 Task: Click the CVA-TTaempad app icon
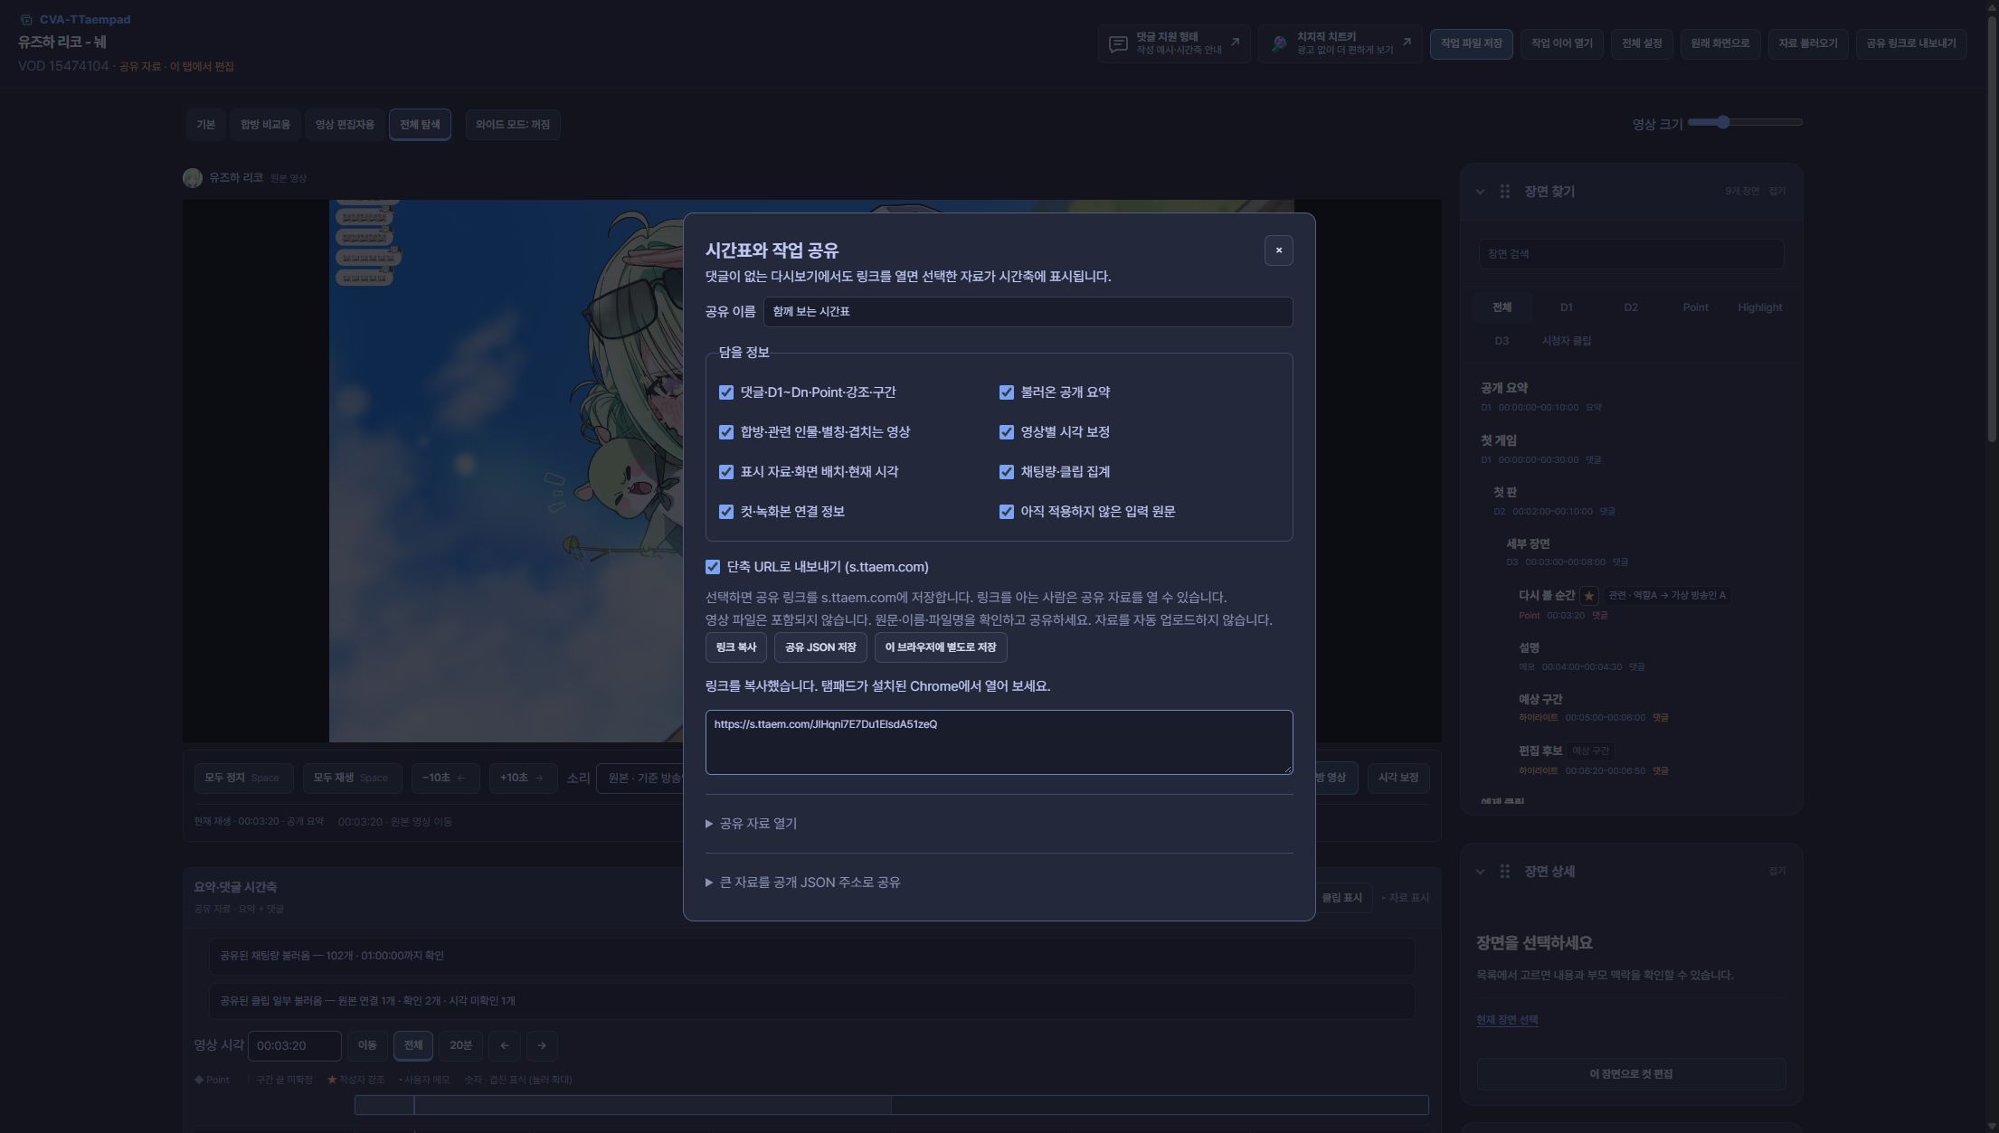pyautogui.click(x=26, y=20)
